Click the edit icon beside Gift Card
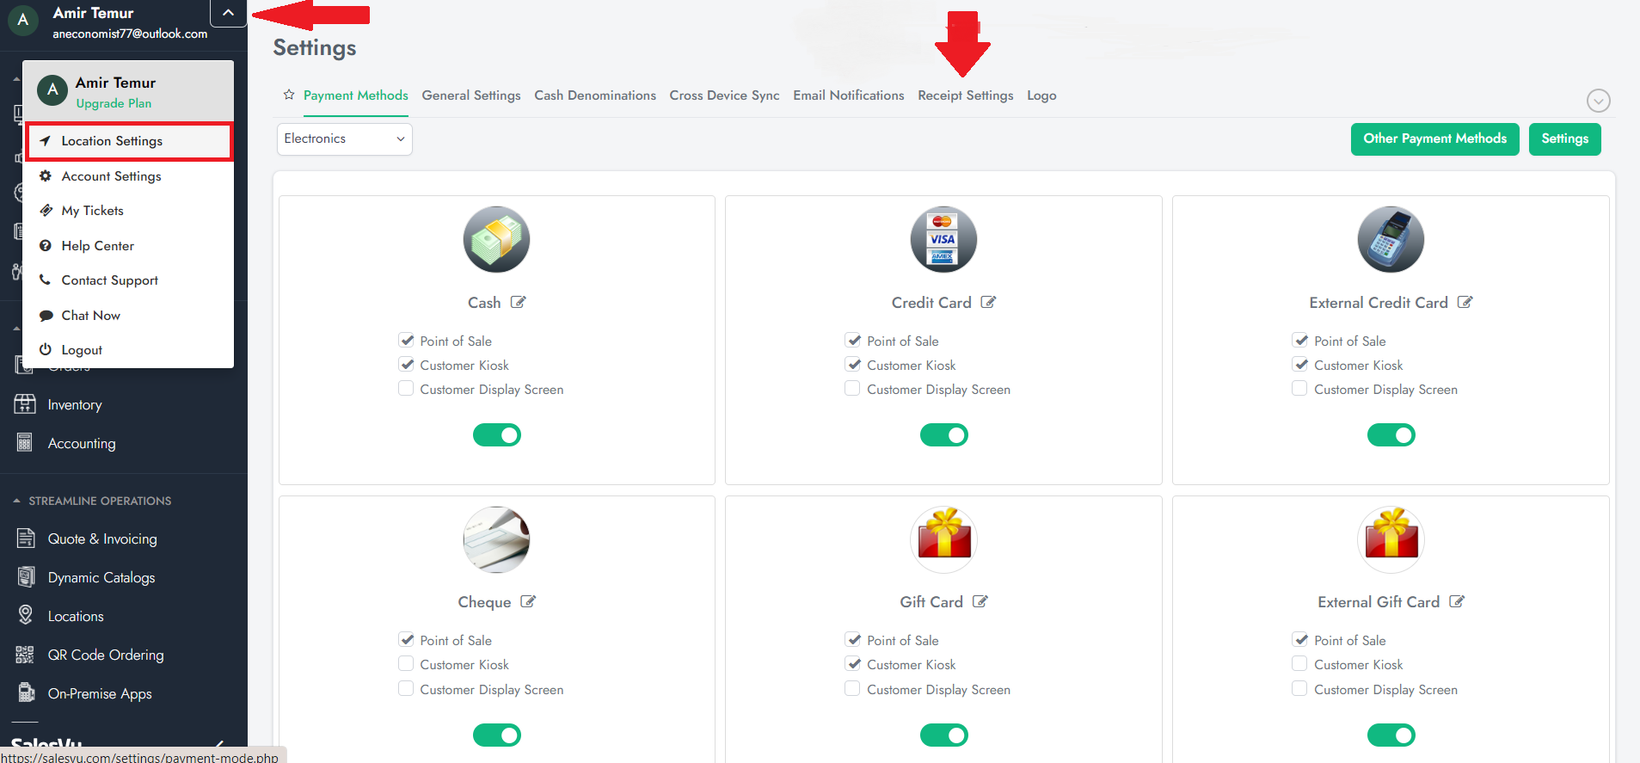 click(x=980, y=601)
